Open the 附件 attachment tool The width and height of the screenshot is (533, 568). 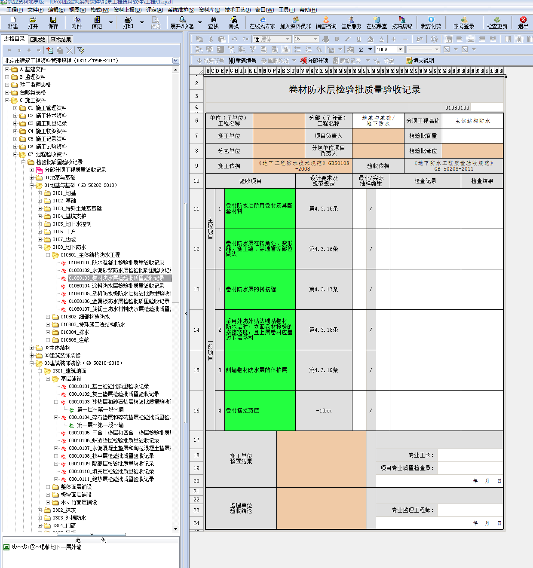point(77,22)
